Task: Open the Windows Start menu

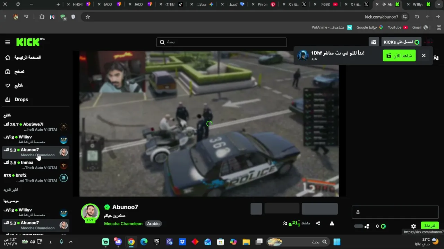Action: [x=336, y=242]
